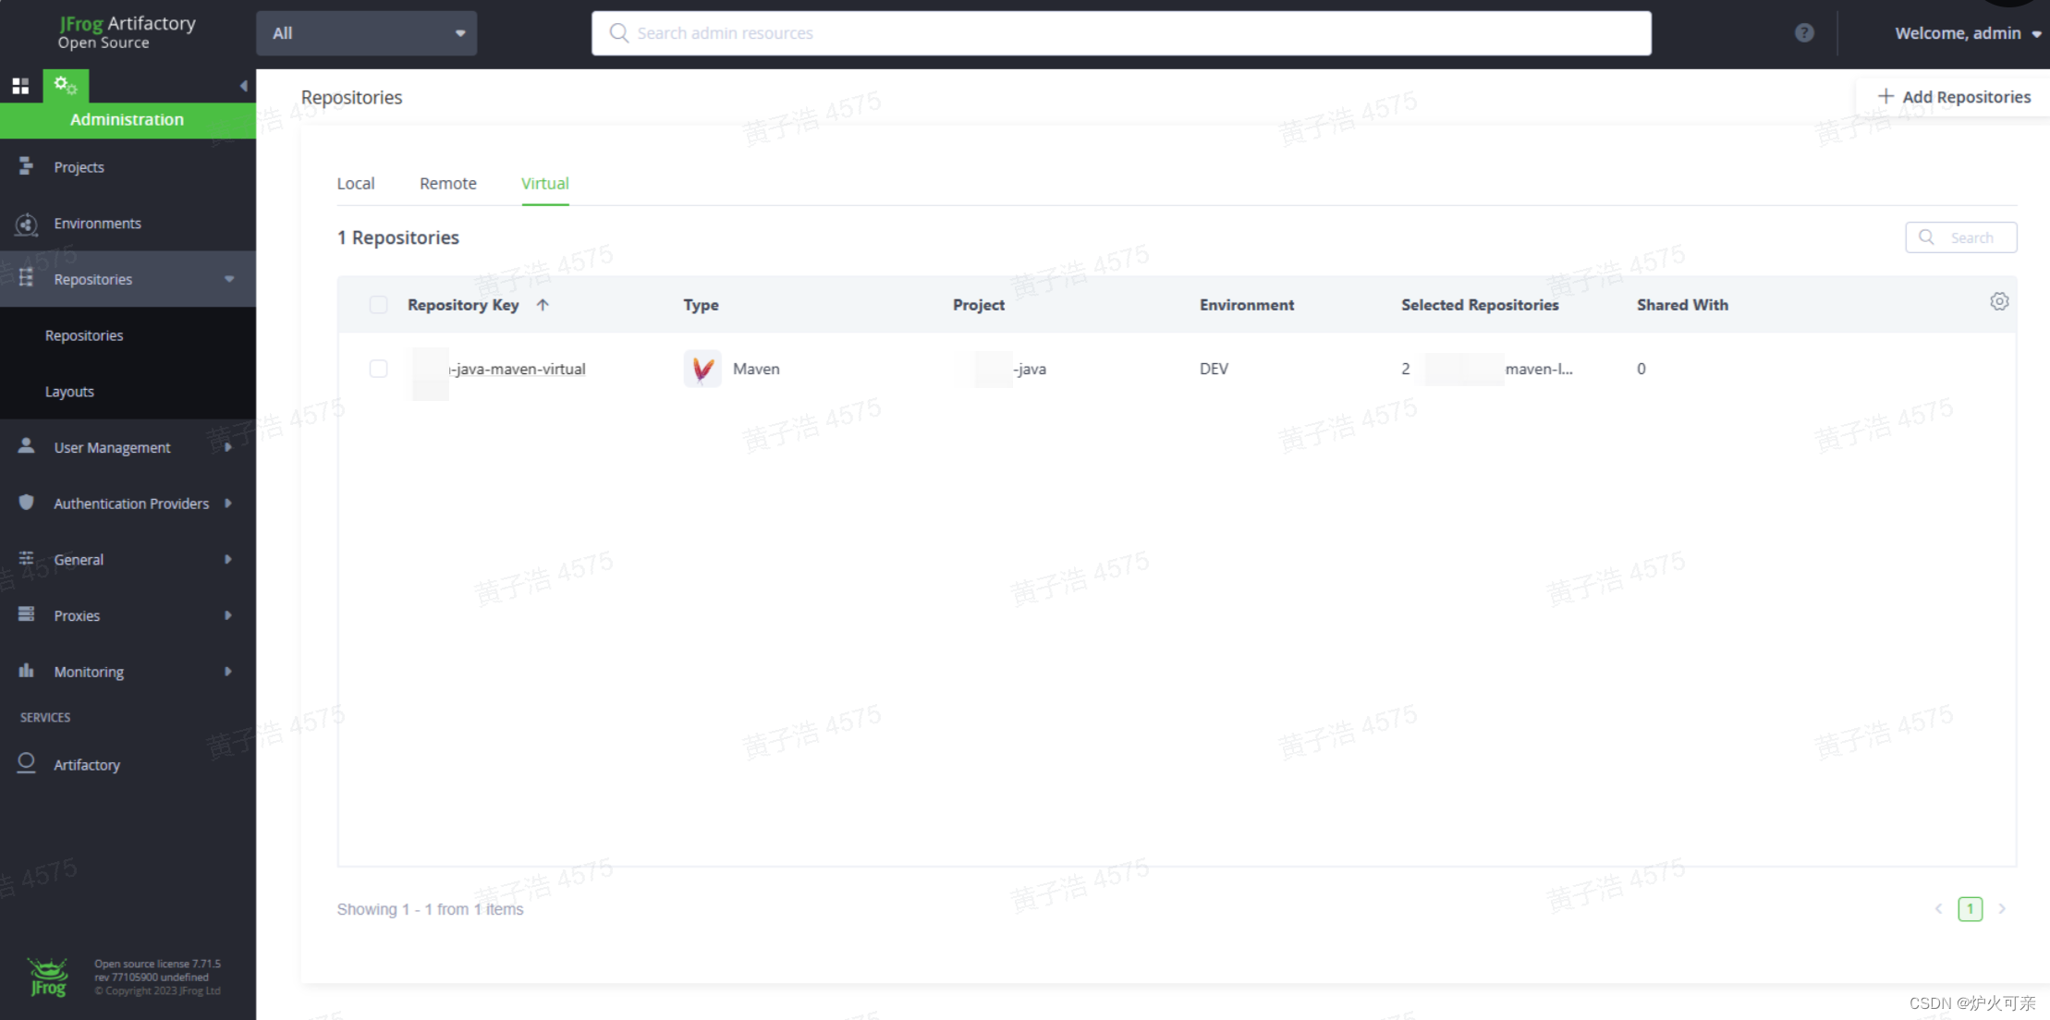Click the Environments sidebar icon
The width and height of the screenshot is (2050, 1020).
26,224
